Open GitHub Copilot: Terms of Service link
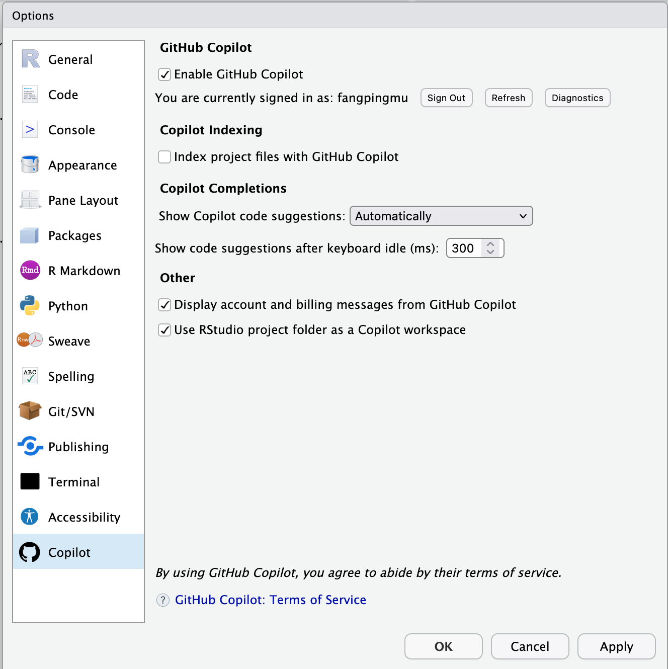Viewport: 668px width, 669px height. [270, 600]
